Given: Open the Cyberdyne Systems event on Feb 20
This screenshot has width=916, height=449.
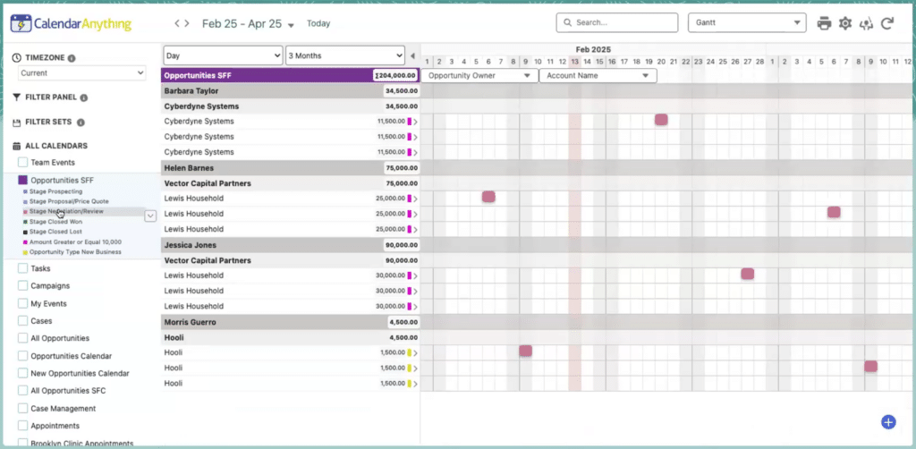Looking at the screenshot, I should [x=661, y=120].
